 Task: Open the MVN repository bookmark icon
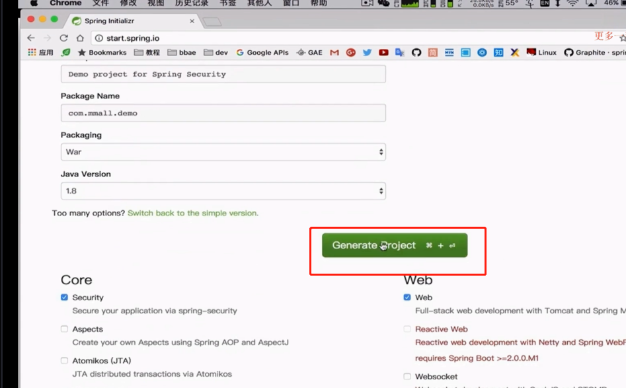click(449, 52)
